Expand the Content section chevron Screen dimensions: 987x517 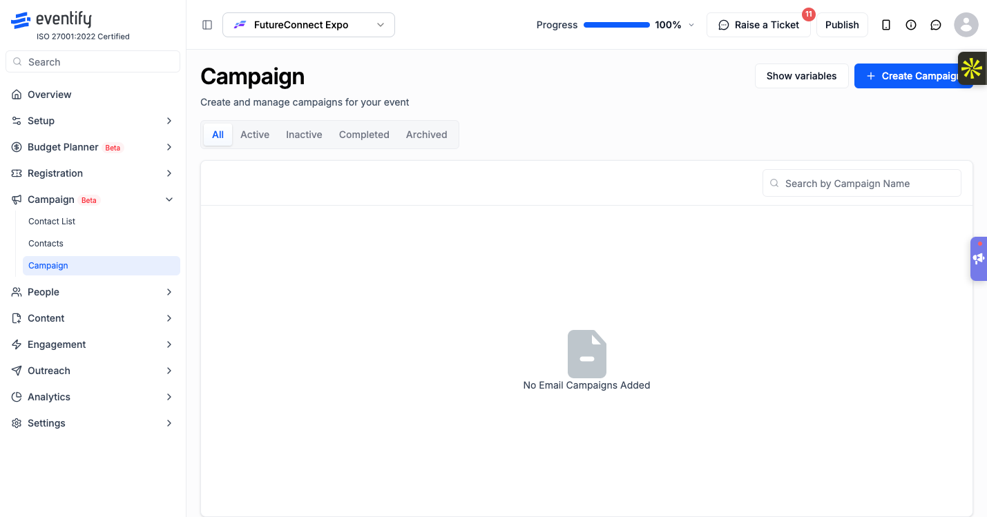(169, 318)
